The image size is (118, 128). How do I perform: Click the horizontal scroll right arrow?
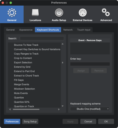(59, 109)
